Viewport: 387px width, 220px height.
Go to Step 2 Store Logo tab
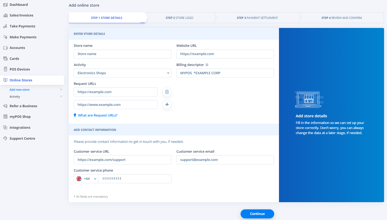(179, 18)
